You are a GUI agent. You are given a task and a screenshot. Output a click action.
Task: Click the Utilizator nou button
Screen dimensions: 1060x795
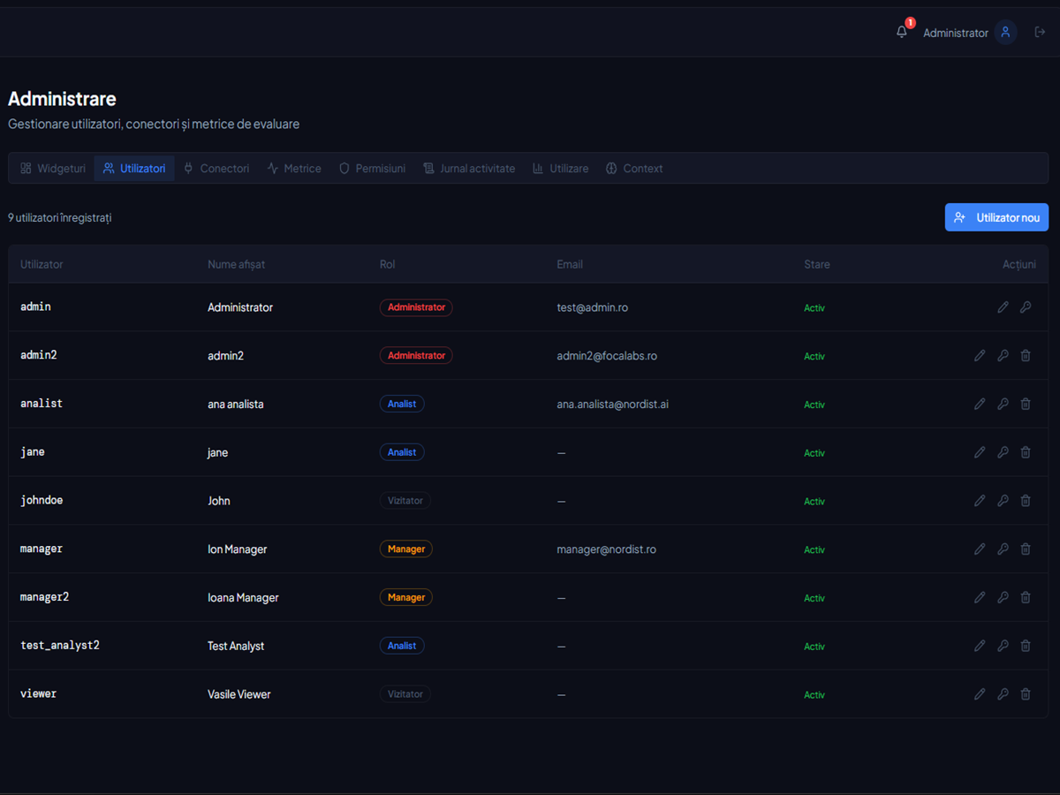point(996,217)
